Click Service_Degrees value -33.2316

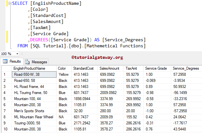[x=186, y=99]
